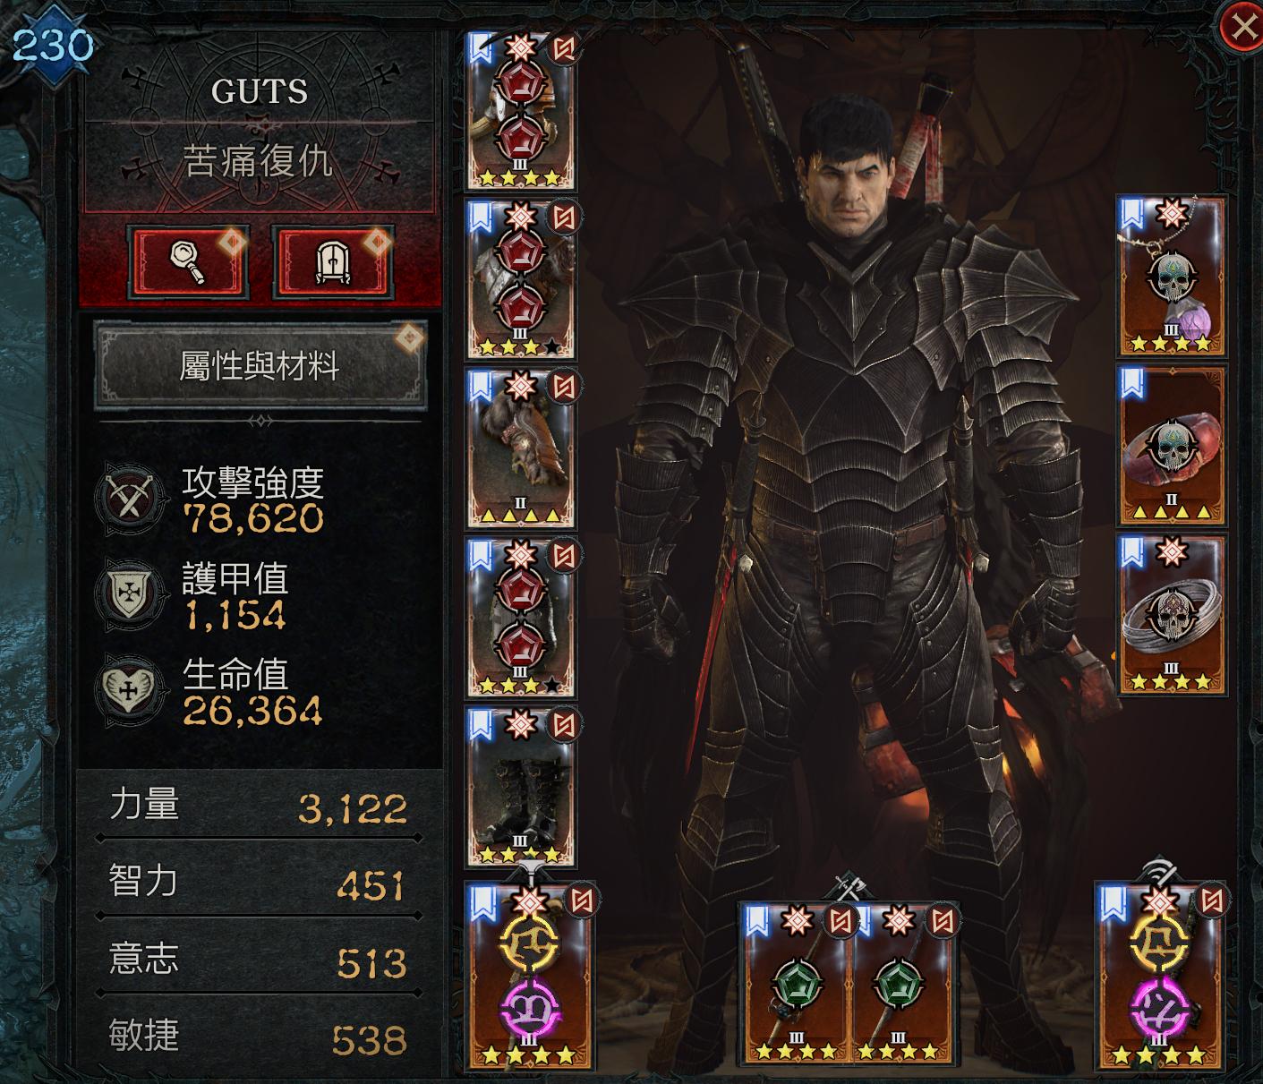Select the bottom-left weapon with yellow gem

(530, 976)
